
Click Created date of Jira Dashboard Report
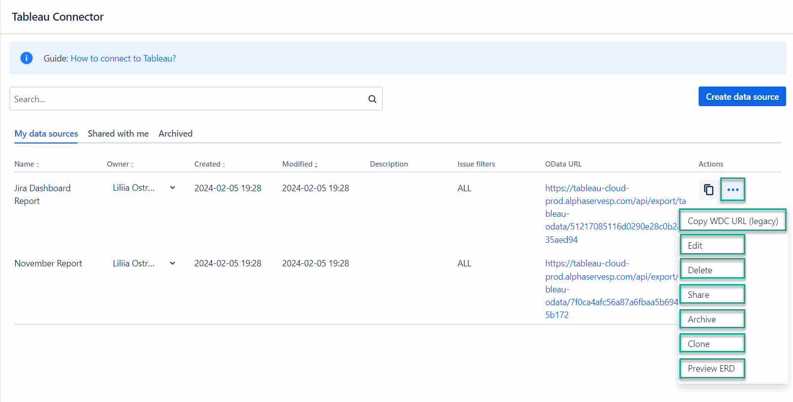(x=228, y=188)
